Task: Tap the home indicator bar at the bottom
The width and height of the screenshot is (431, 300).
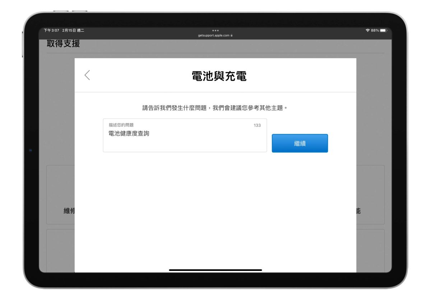Action: tap(215, 270)
